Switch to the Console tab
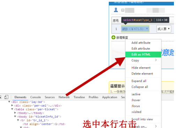The width and height of the screenshot is (176, 128). click(36, 97)
